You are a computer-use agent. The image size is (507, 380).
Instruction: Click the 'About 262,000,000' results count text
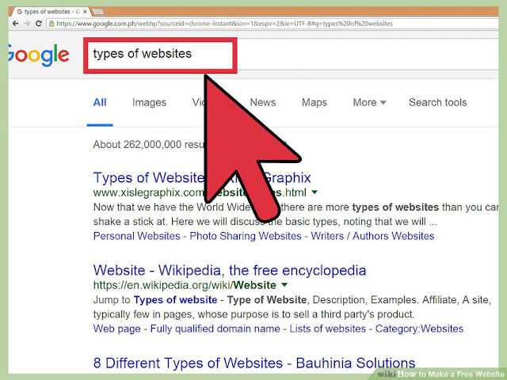point(137,144)
